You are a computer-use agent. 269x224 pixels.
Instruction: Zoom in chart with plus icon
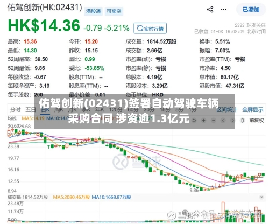(x=203, y=120)
